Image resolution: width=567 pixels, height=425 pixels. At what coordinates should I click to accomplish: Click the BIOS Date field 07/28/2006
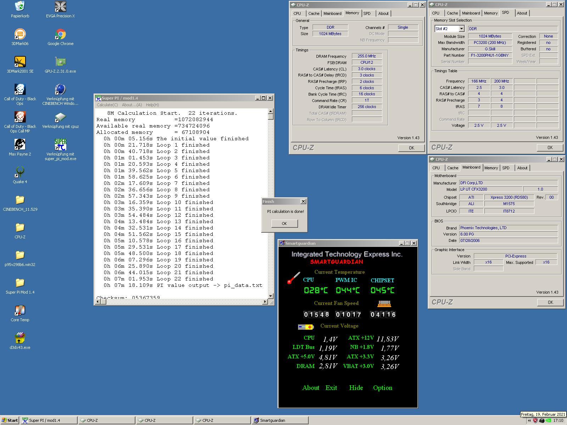509,240
